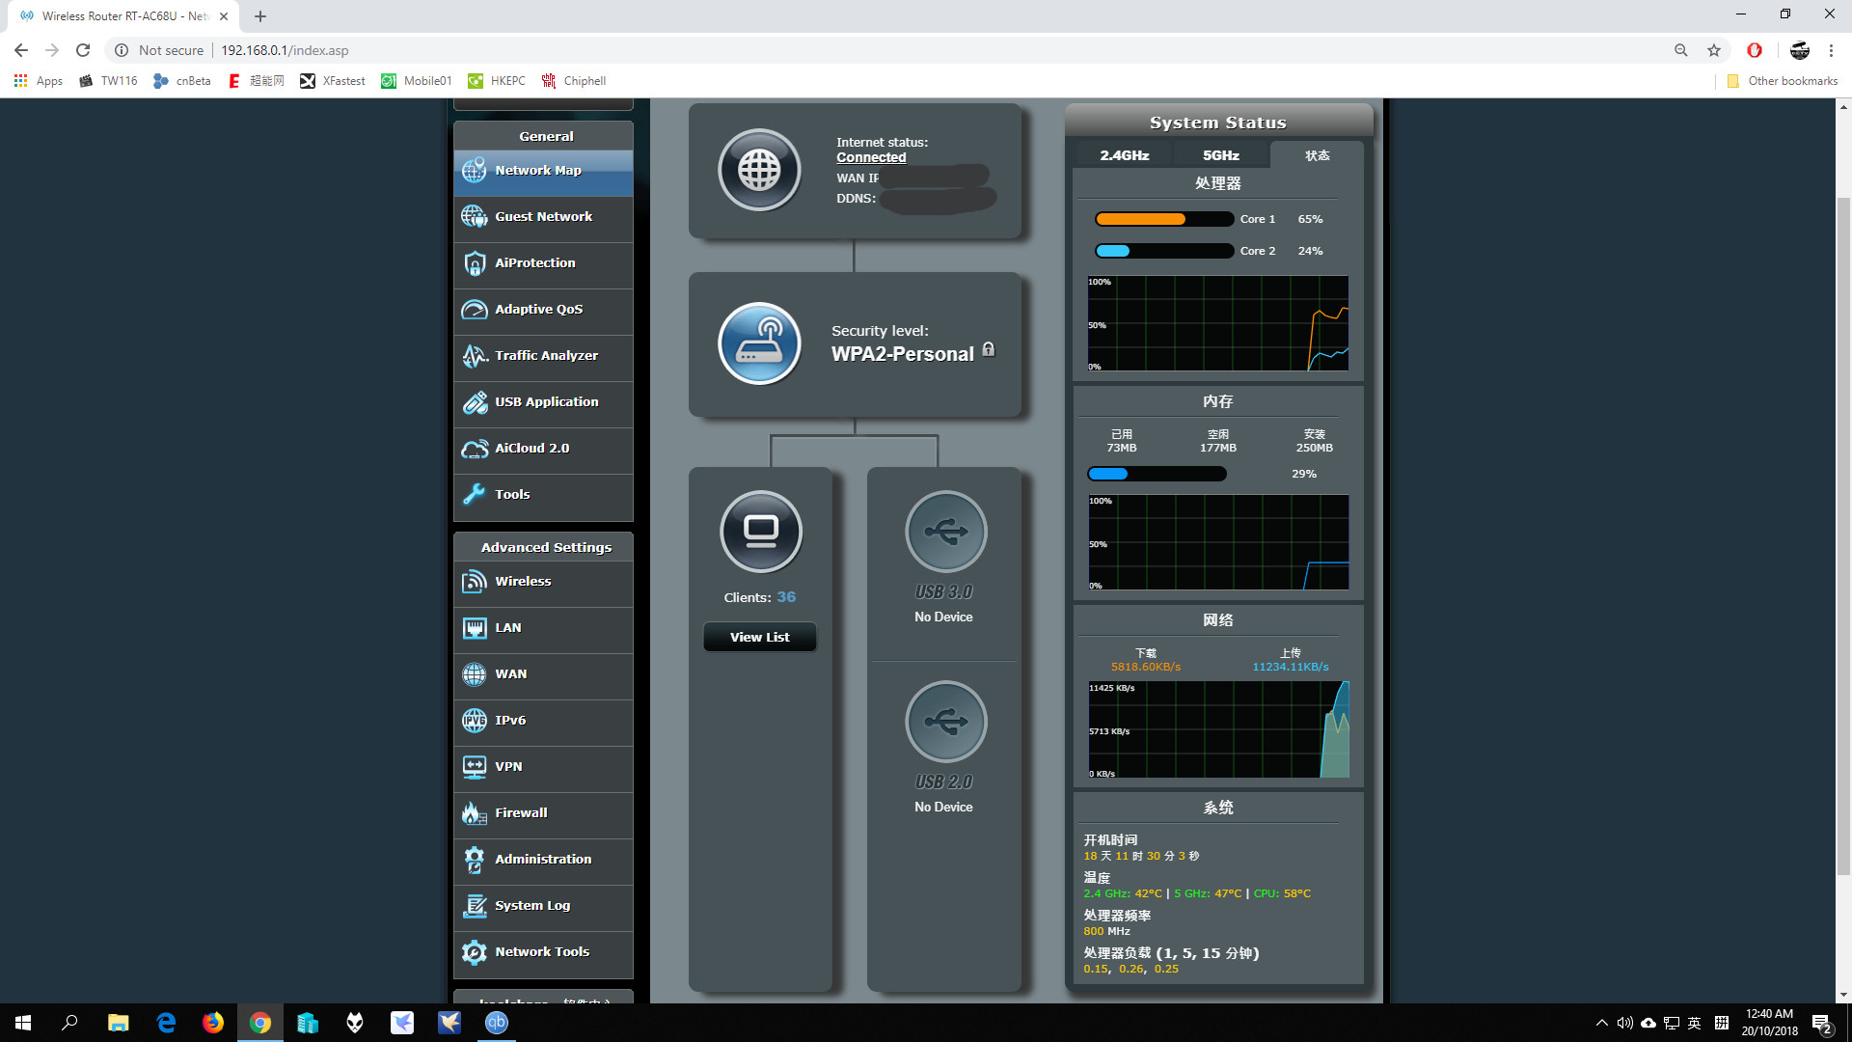Open the Network Tools page

(543, 952)
